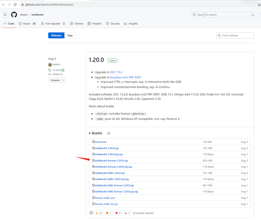The width and height of the screenshot is (261, 223).
Task: Open the command palette icon
Action: [253, 15]
